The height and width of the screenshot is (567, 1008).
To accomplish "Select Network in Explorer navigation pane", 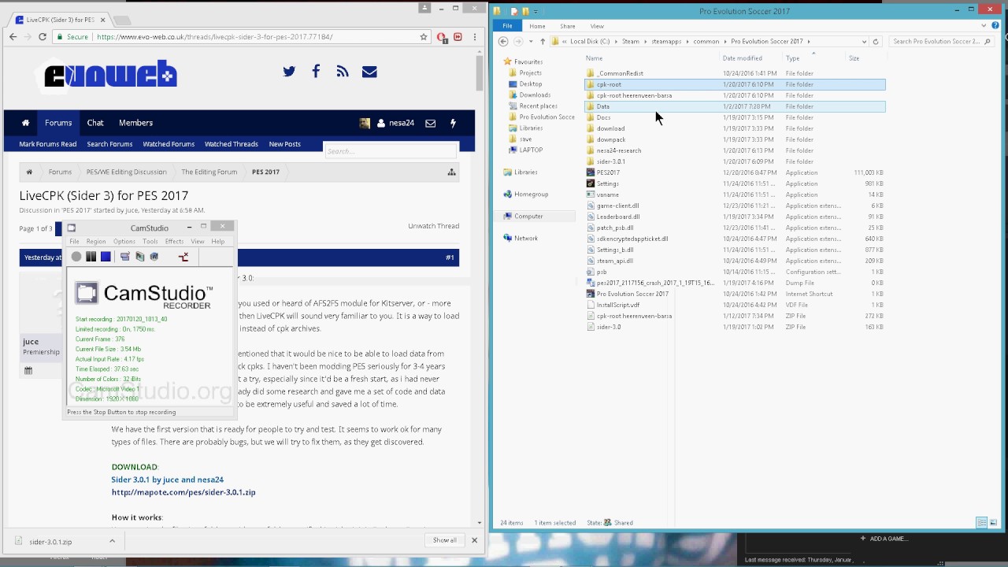I will pyautogui.click(x=526, y=238).
